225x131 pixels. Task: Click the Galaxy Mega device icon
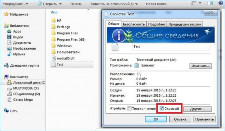(x=9, y=100)
